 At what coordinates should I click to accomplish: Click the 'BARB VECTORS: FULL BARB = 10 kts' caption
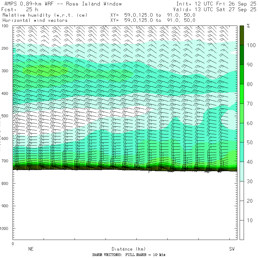pyautogui.click(x=129, y=255)
